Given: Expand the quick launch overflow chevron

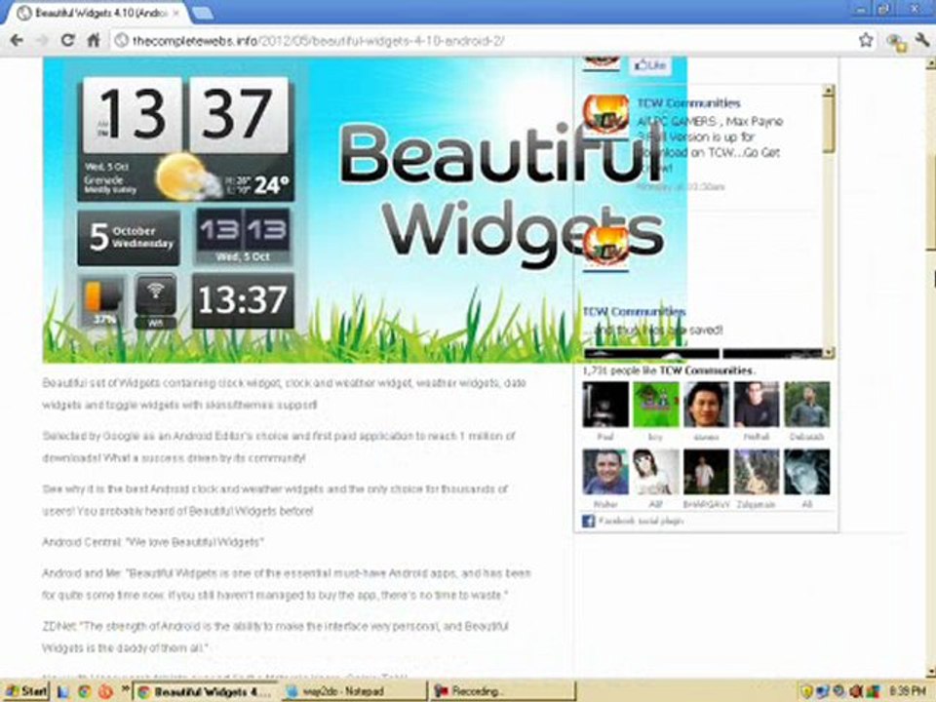Looking at the screenshot, I should (125, 689).
